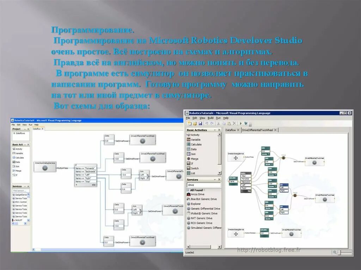Click Copy icon in front window toolbar
This screenshot has height=270, width=361.
(x=224, y=124)
